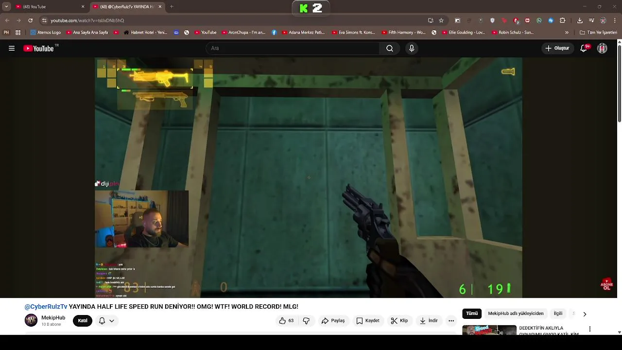Open the Chrome profile avatar in toolbar
Screen dimensions: 622x350
coord(603,20)
